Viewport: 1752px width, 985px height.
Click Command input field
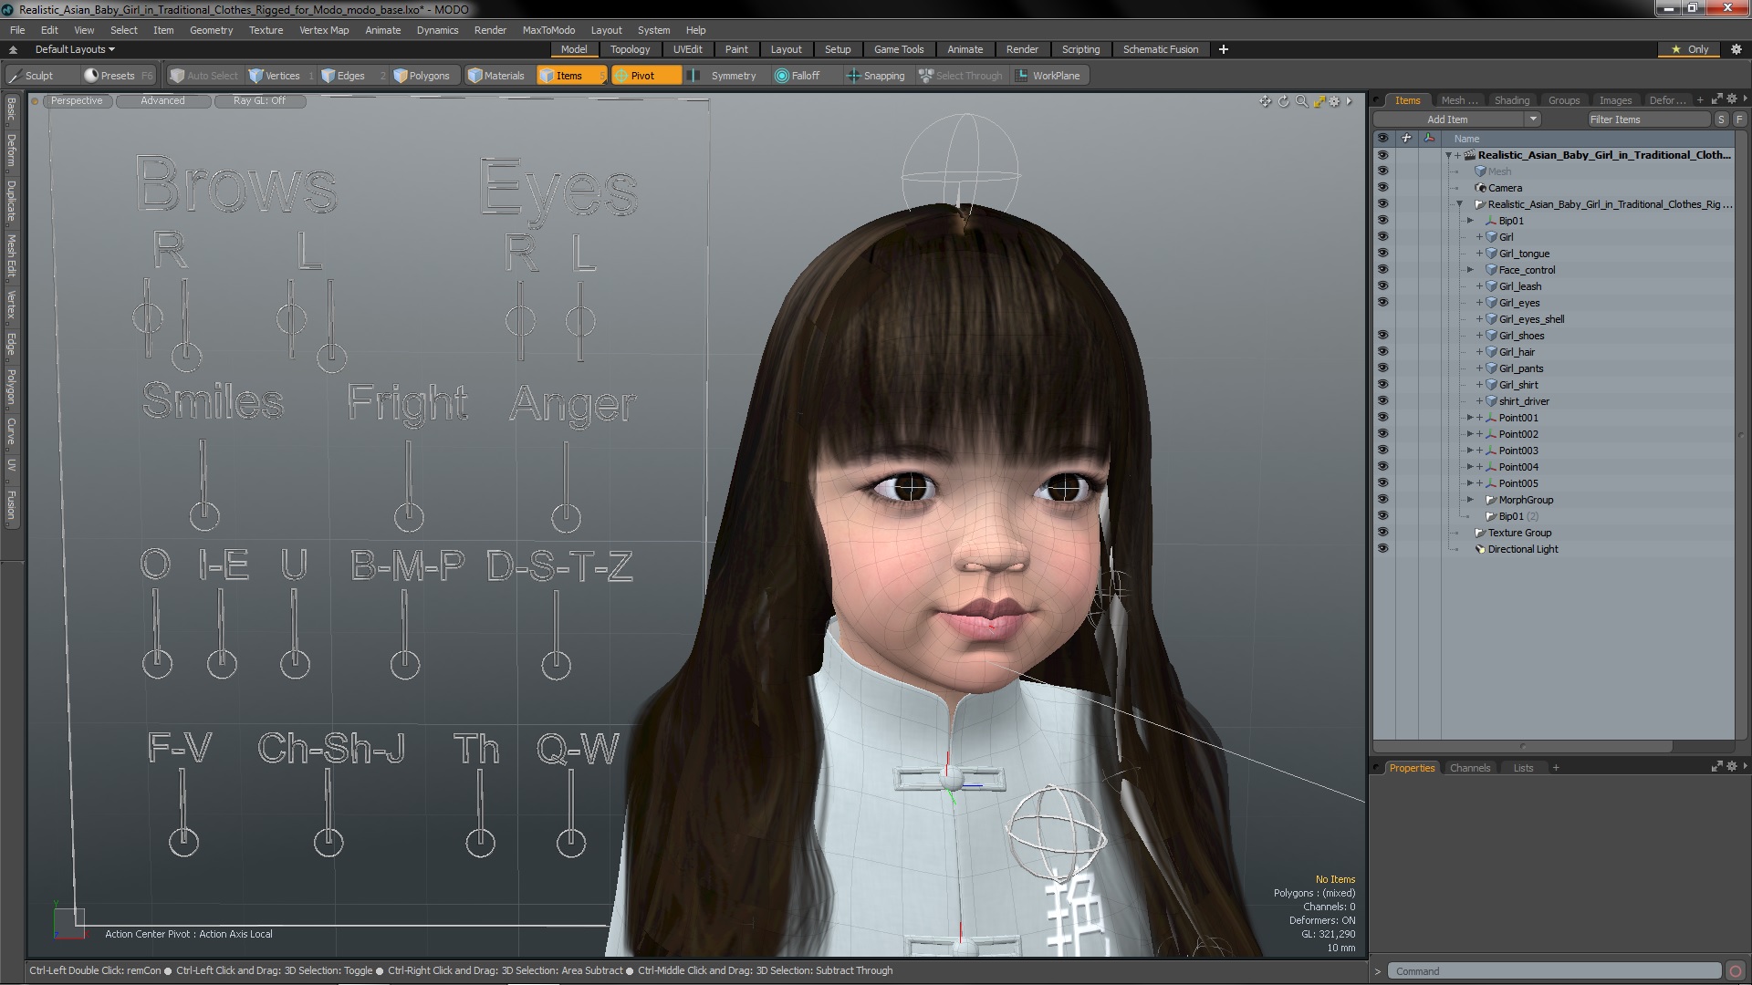1555,971
